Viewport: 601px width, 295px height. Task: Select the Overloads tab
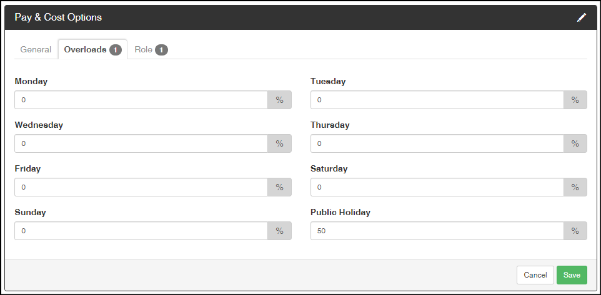point(92,50)
